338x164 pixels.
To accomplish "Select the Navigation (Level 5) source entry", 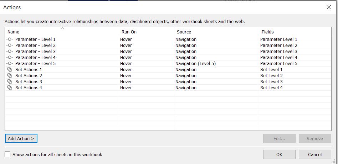I will tap(195, 63).
